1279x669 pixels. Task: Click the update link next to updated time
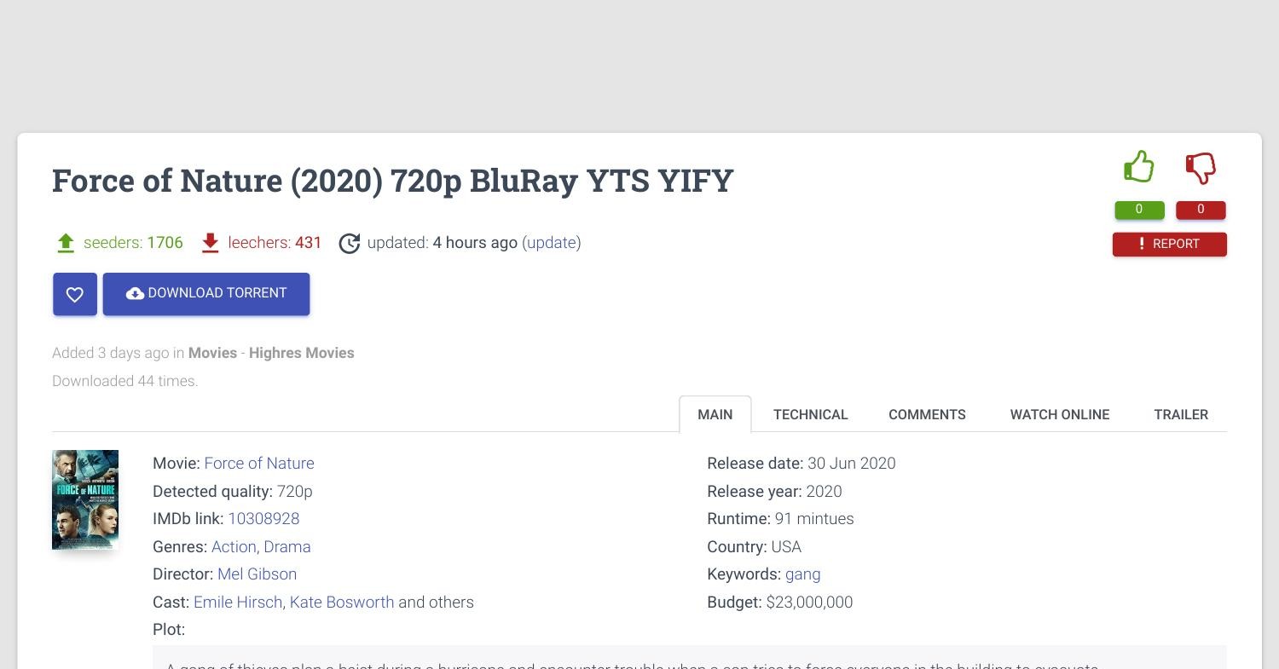click(x=552, y=243)
